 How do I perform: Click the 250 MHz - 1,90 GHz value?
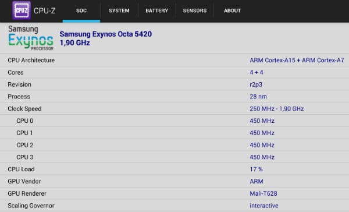point(277,108)
